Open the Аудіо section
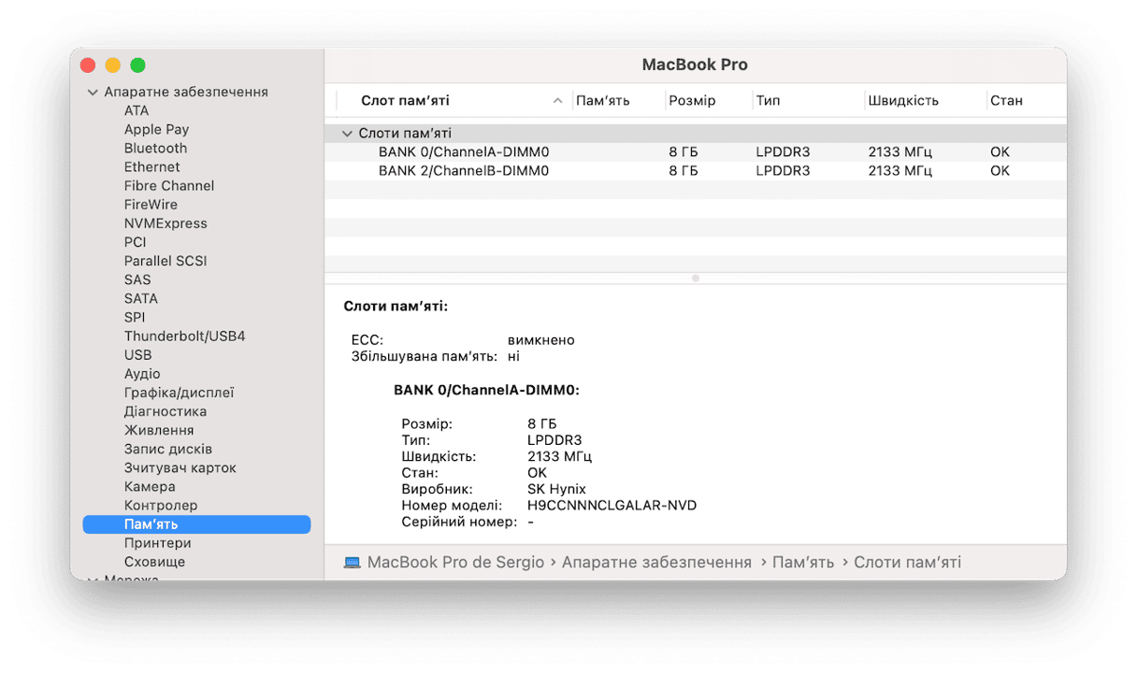 point(142,373)
